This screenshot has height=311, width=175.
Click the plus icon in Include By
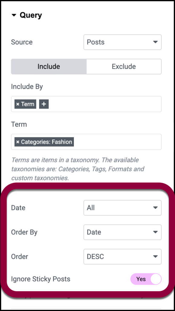[44, 104]
